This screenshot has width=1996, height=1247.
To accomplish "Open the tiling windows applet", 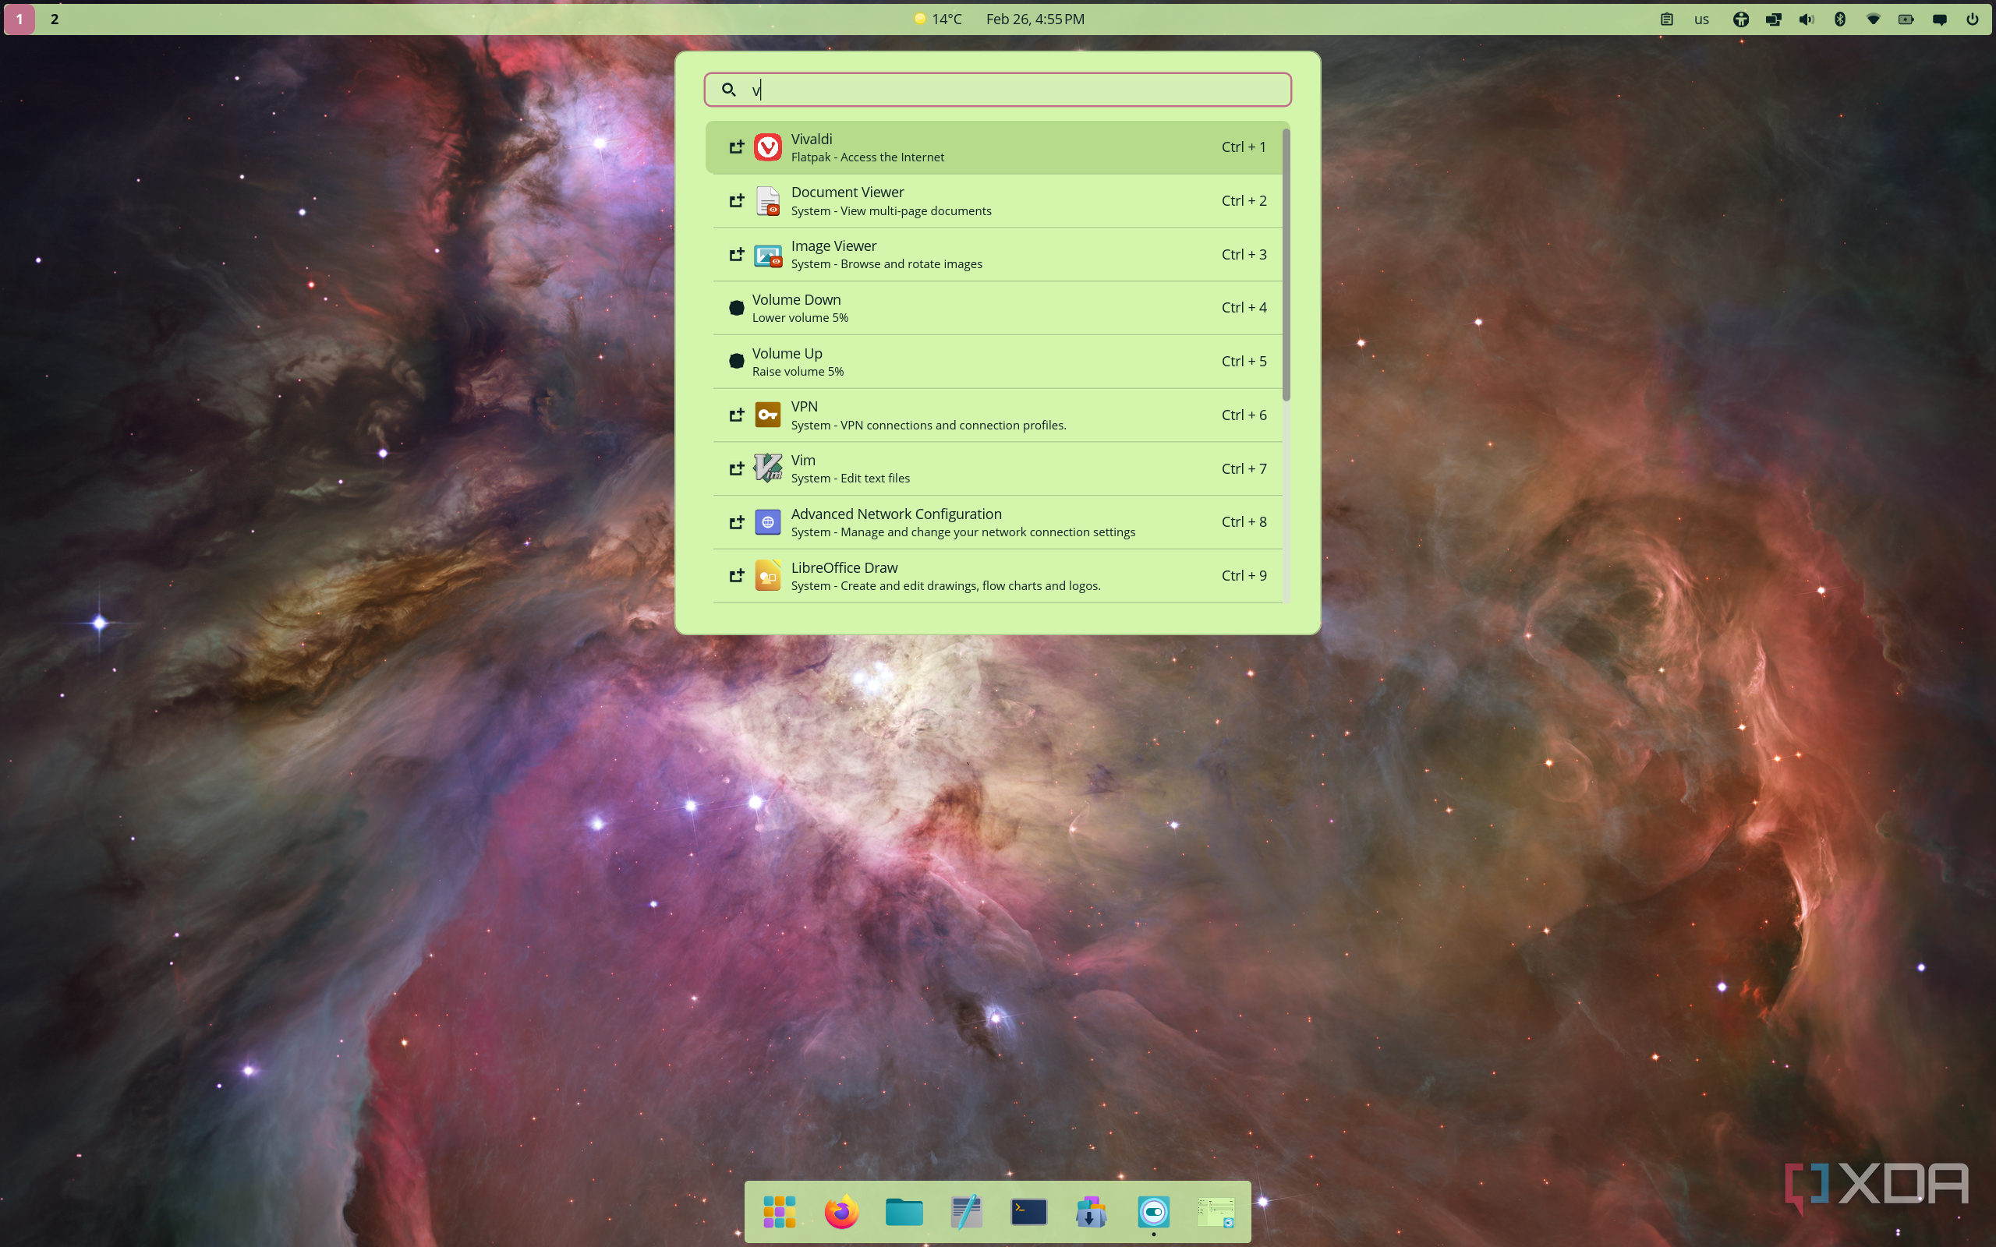I will tap(1773, 19).
